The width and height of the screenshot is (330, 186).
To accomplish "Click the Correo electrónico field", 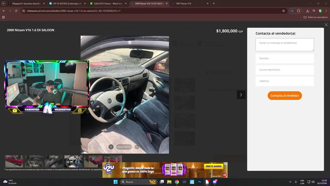I will pyautogui.click(x=285, y=70).
